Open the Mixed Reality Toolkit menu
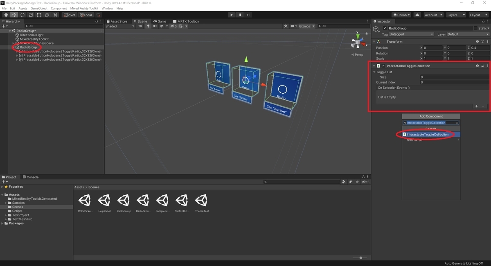 (x=84, y=8)
